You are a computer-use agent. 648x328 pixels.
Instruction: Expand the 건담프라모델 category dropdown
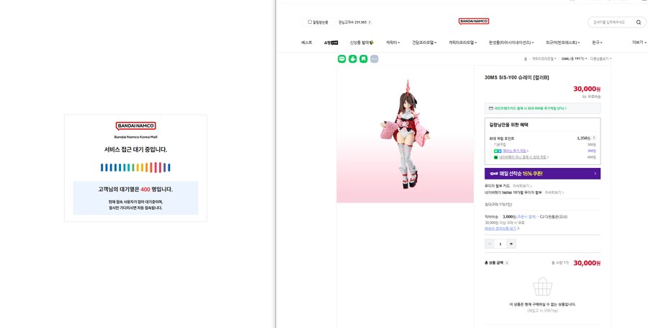pos(424,43)
